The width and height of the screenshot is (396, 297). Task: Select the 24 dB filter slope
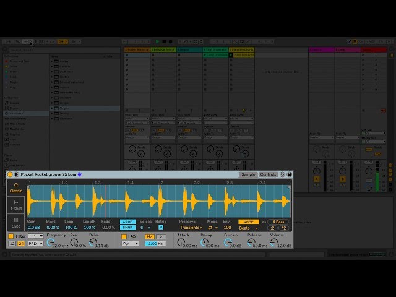21,243
